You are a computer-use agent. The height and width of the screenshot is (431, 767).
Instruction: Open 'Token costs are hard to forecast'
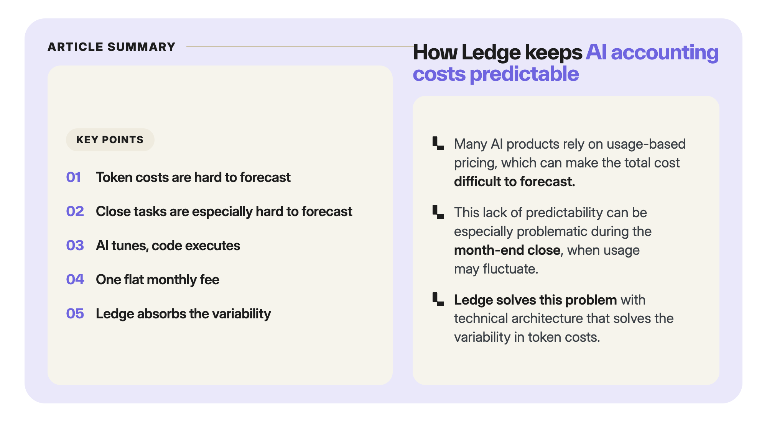193,177
